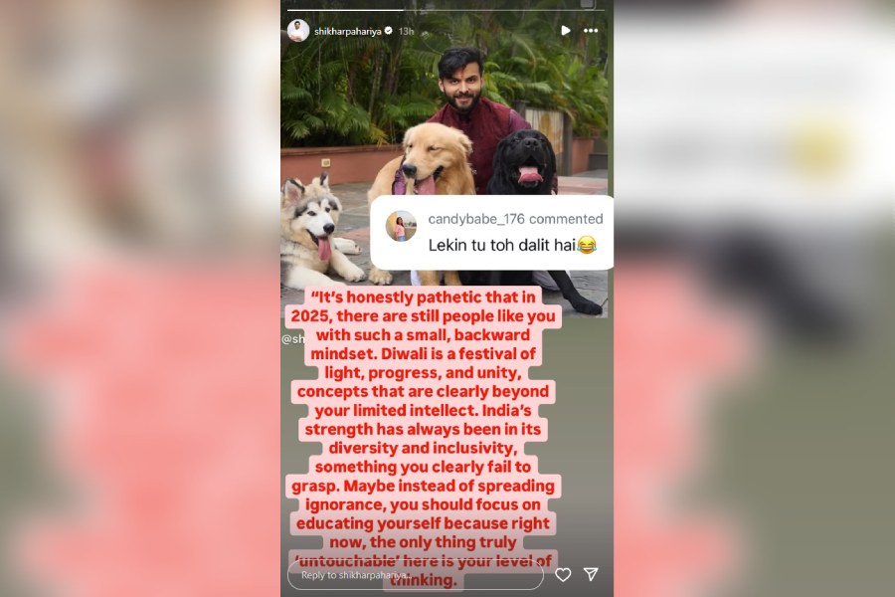Image resolution: width=895 pixels, height=597 pixels.
Task: Click the story progress bar at top
Action: 446,10
